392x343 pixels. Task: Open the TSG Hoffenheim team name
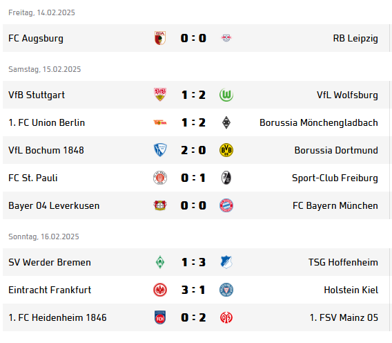343,262
